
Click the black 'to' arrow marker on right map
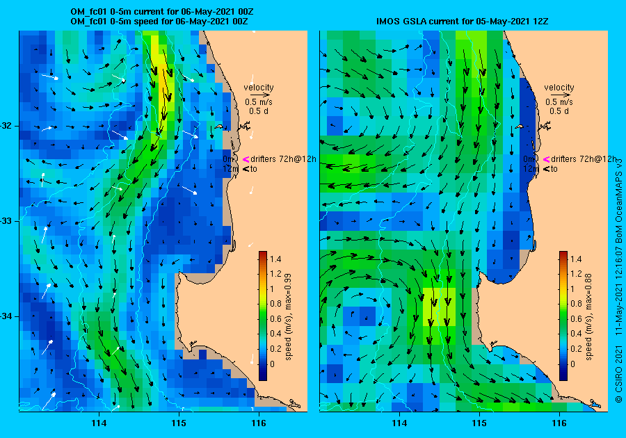(x=546, y=169)
